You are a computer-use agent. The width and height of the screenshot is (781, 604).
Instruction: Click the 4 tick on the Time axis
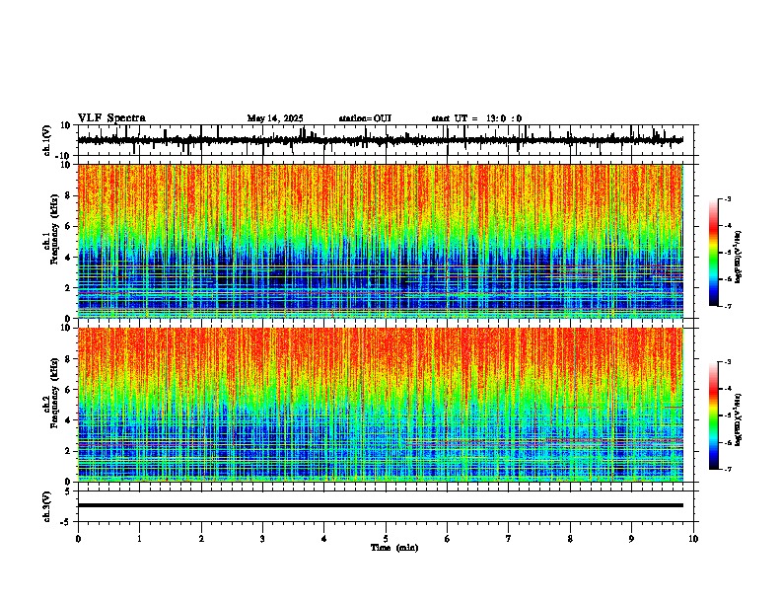point(324,539)
